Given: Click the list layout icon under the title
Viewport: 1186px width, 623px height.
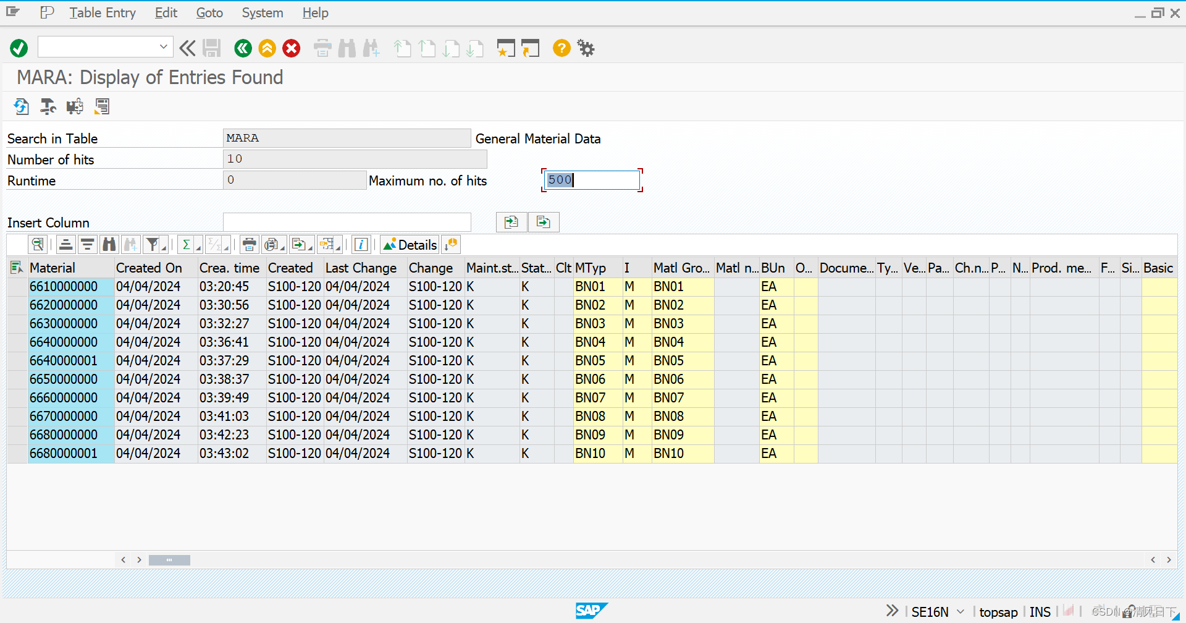Looking at the screenshot, I should pos(102,106).
